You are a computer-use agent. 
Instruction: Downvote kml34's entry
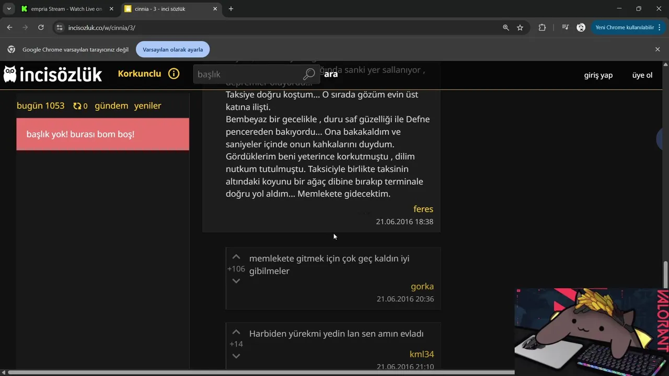[x=236, y=356]
